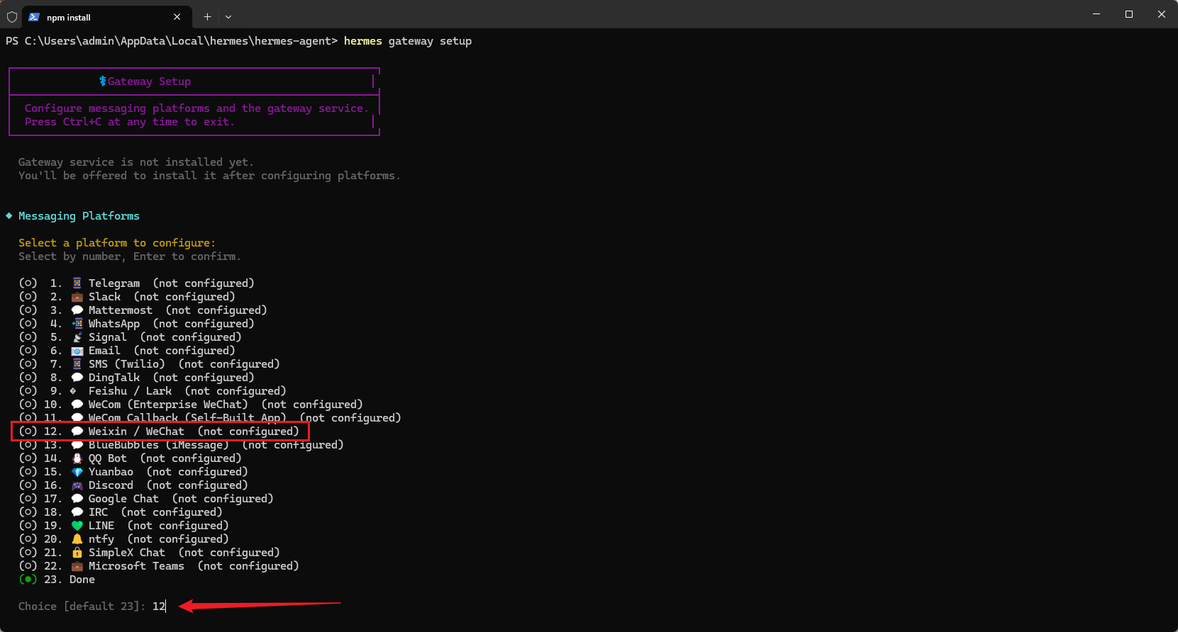Select the LINE radio option
The height and width of the screenshot is (632, 1178).
pyautogui.click(x=28, y=526)
